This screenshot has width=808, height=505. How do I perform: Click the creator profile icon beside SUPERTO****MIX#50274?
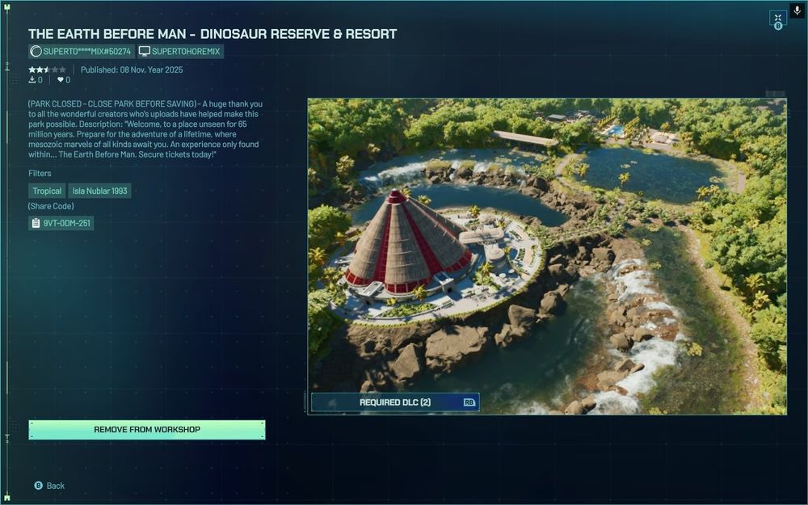(x=36, y=51)
